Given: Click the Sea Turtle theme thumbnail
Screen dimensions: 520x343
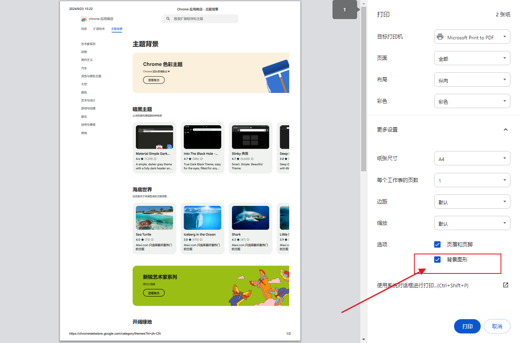Looking at the screenshot, I should (x=155, y=218).
